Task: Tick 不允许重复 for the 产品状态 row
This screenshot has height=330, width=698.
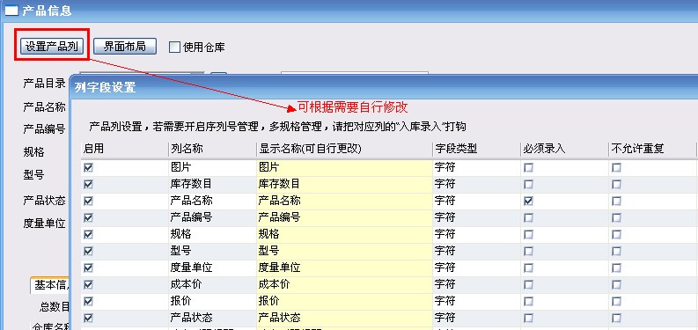Action: [616, 318]
